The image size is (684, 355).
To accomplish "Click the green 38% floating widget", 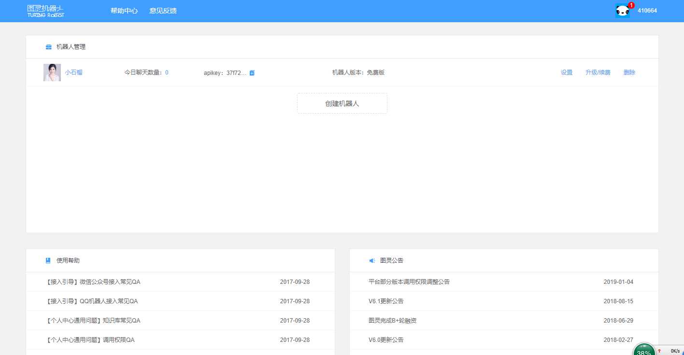I will tap(644, 349).
